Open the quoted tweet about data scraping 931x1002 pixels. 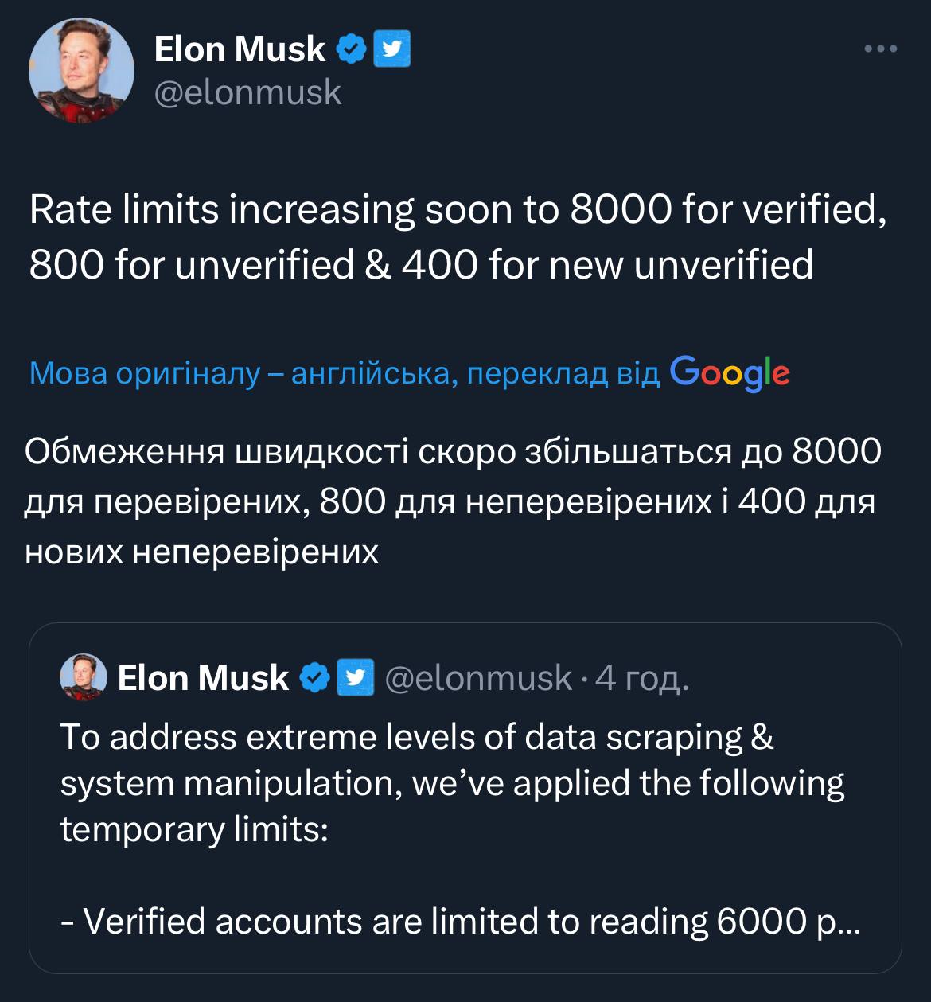pyautogui.click(x=452, y=783)
